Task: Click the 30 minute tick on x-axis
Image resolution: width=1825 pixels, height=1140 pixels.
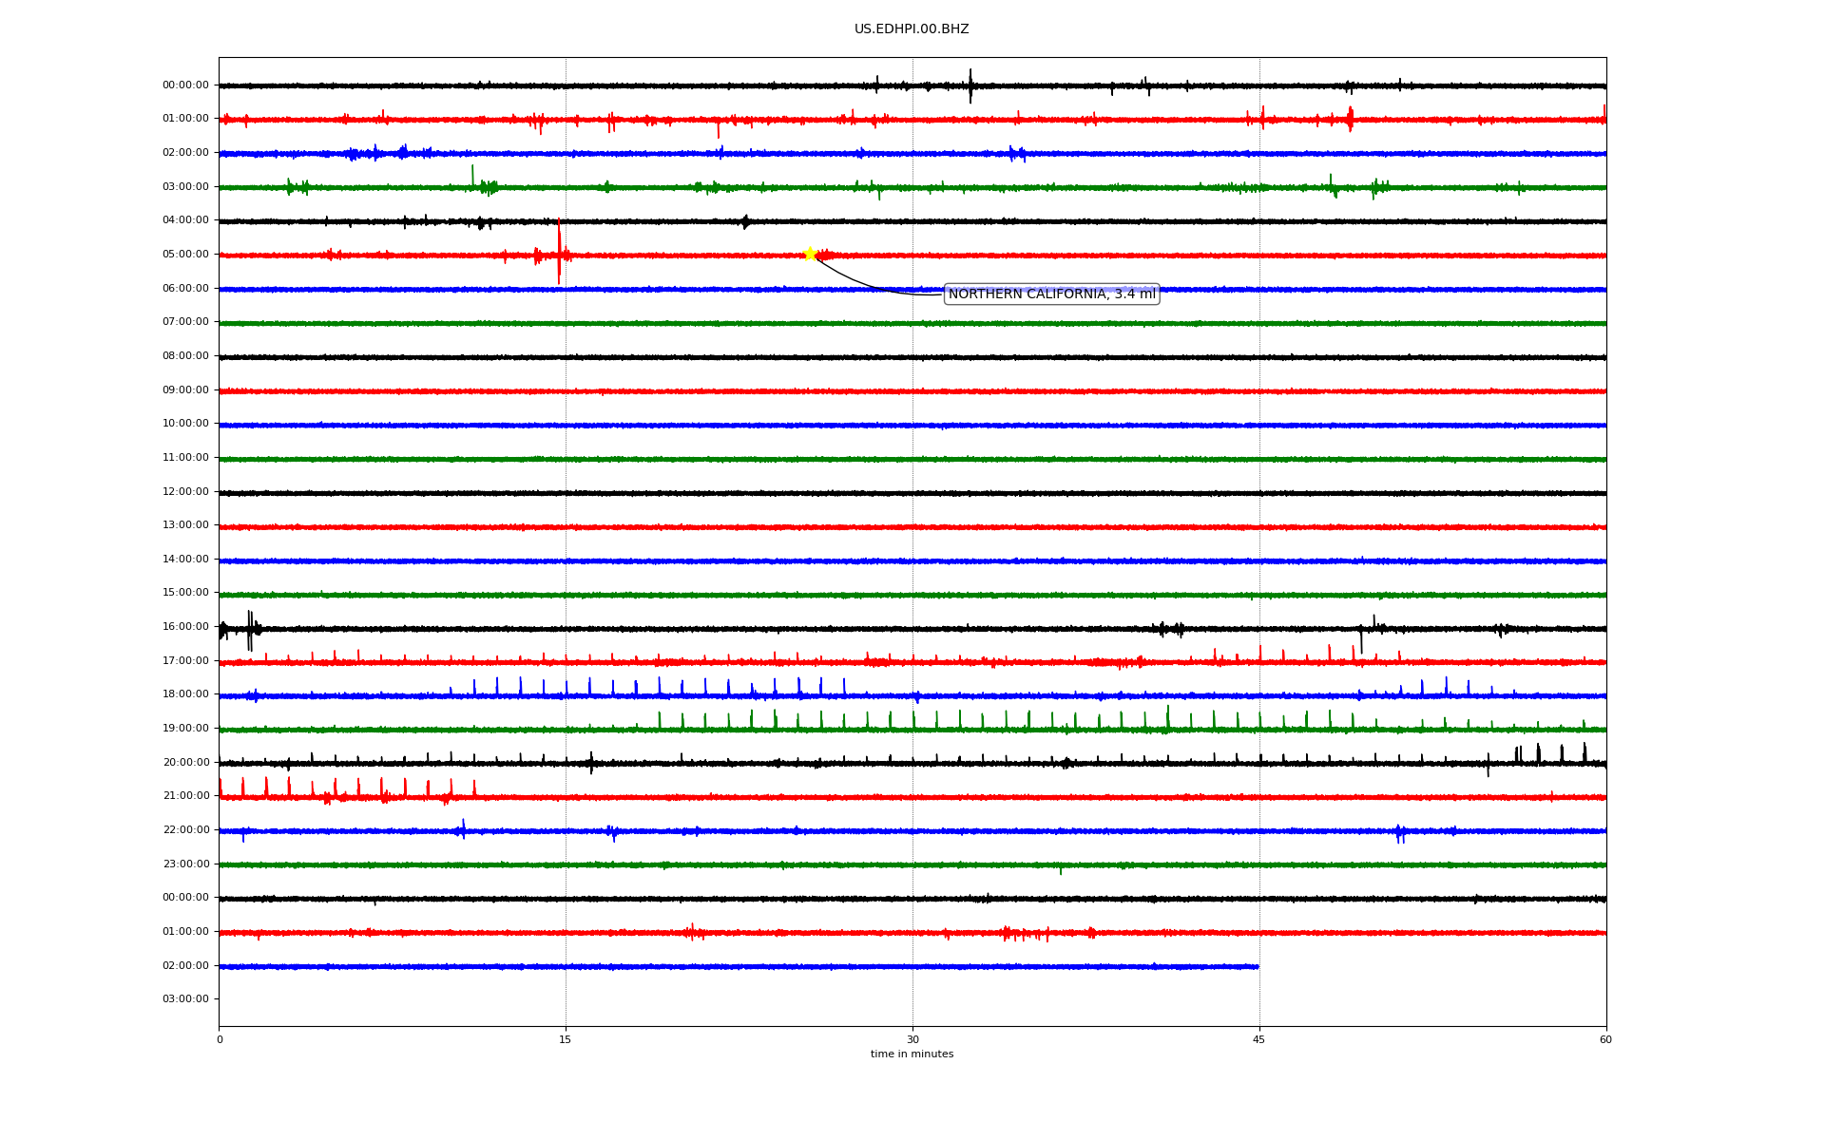Action: click(912, 1039)
